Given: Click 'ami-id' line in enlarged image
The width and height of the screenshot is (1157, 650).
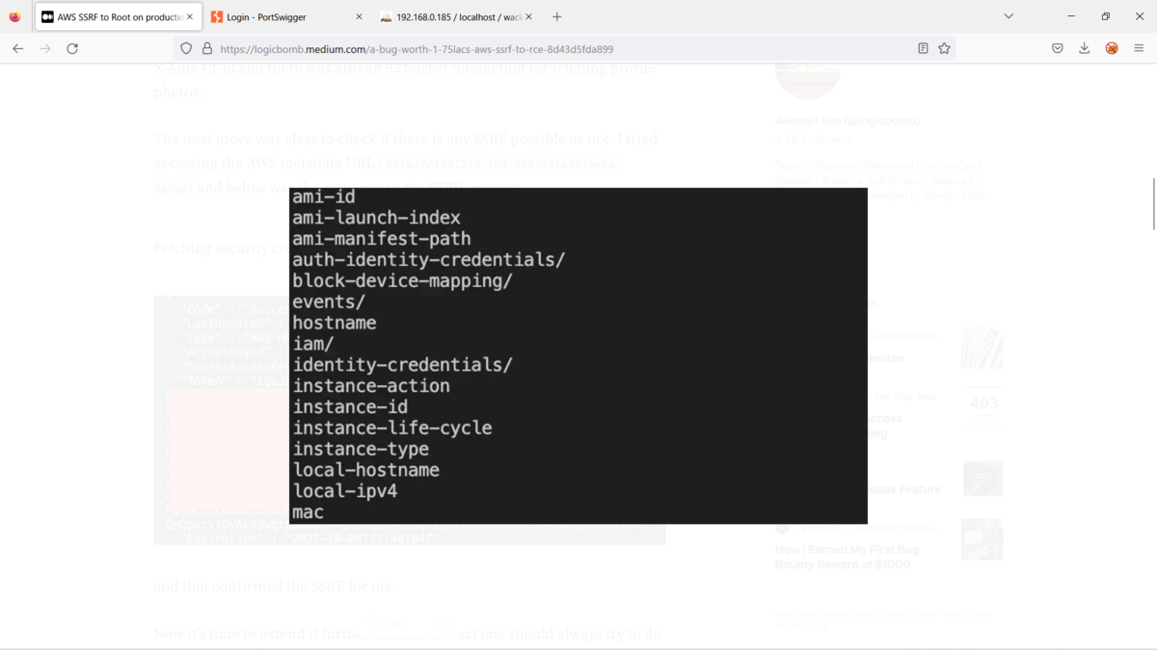Looking at the screenshot, I should point(324,196).
